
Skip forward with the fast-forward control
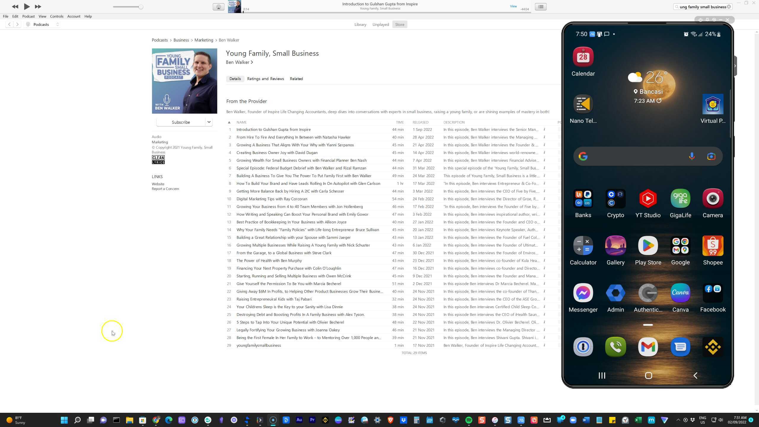(x=38, y=6)
